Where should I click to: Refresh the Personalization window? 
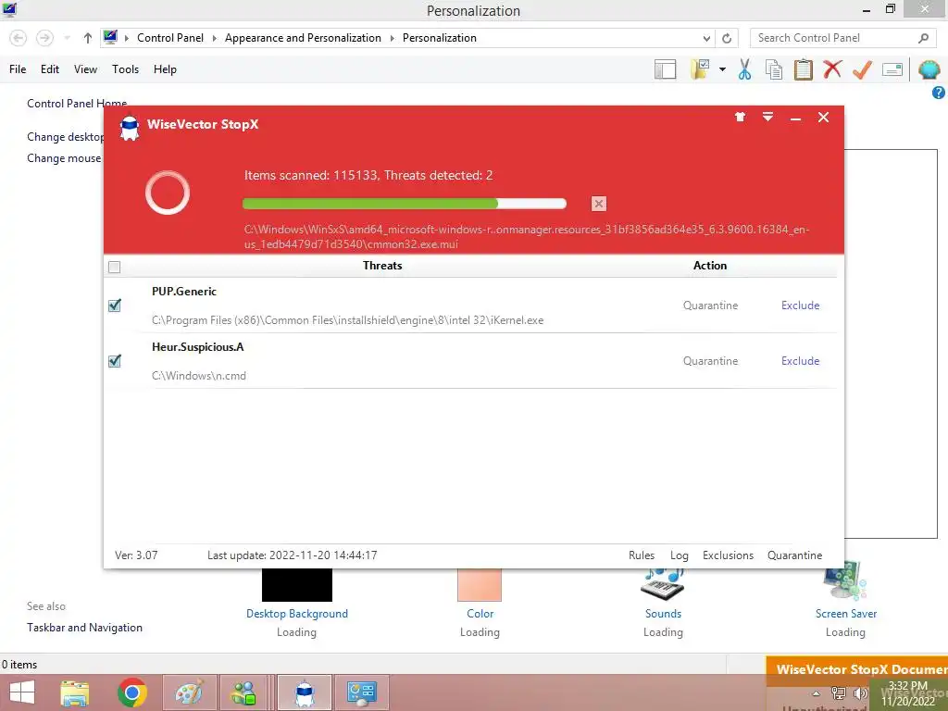coord(727,38)
